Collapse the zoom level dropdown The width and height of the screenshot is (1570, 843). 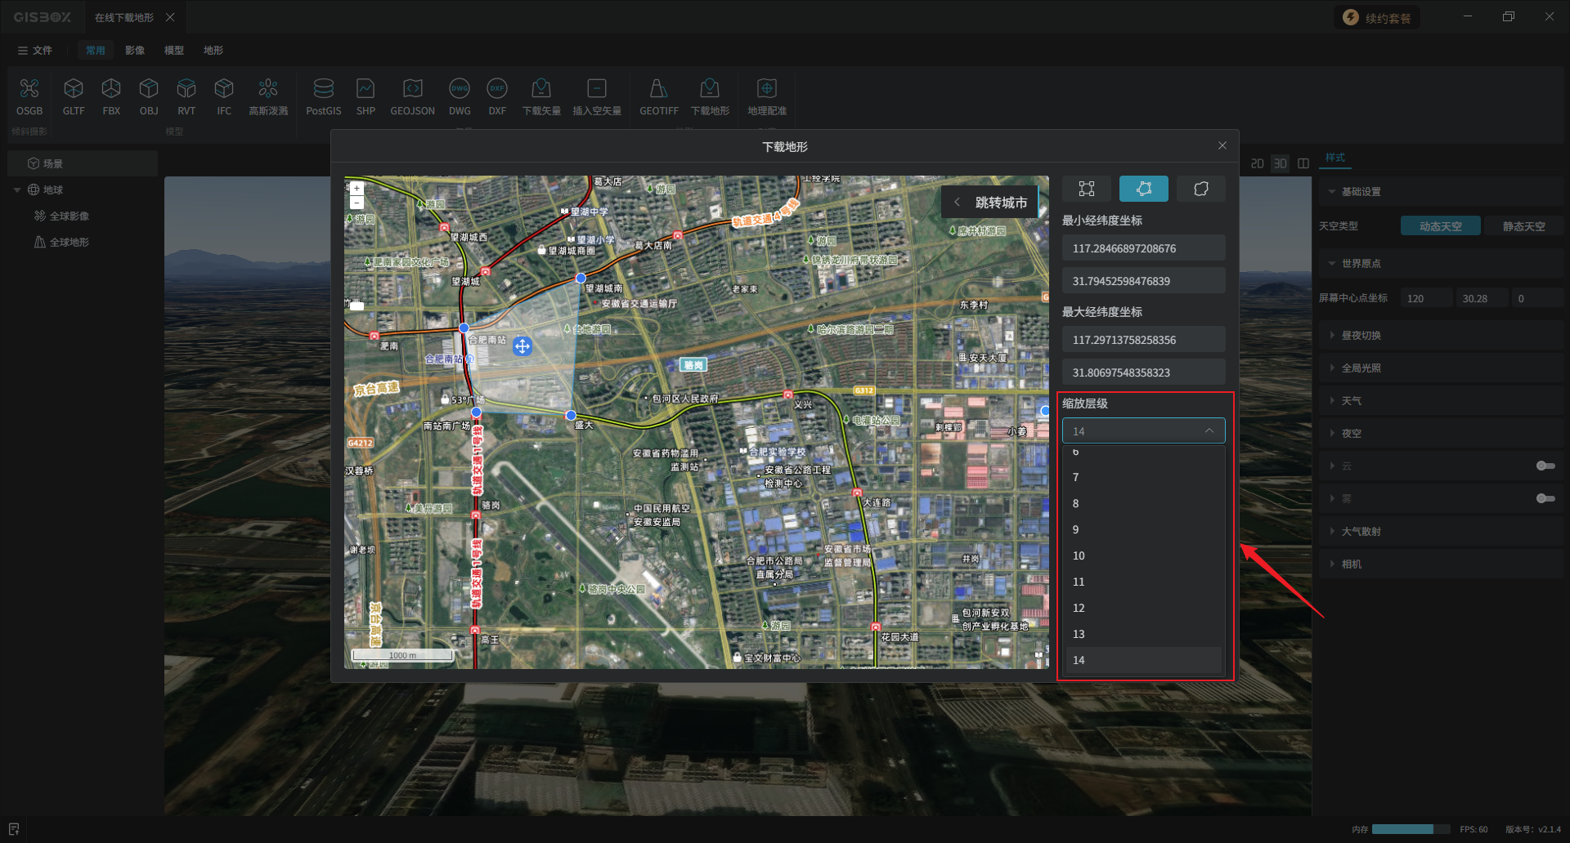coord(1209,430)
